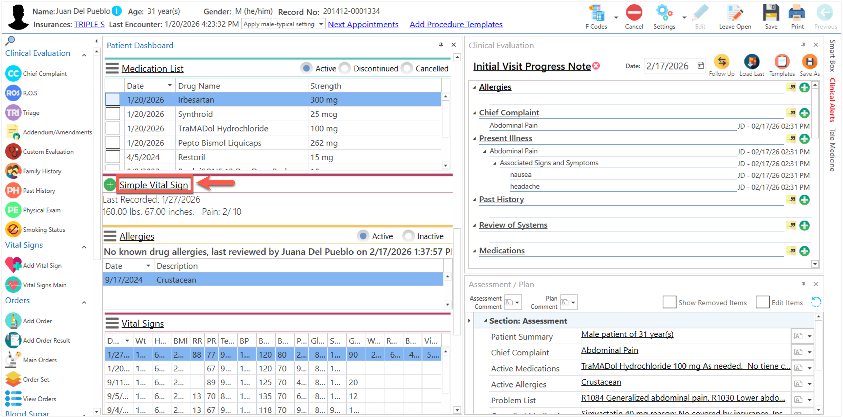Open the male-typical setting dropdown

tap(321, 24)
